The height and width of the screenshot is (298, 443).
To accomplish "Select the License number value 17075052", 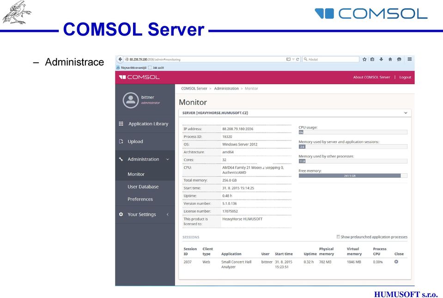I will (x=230, y=211).
